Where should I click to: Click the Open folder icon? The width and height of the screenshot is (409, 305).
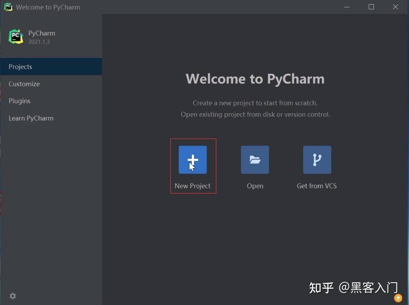pos(255,159)
